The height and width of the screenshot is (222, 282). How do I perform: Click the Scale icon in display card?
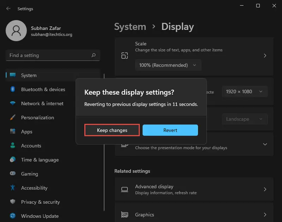coord(125,56)
